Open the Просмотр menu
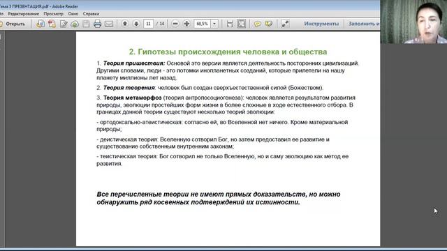This screenshot has height=251, width=447. [54, 14]
